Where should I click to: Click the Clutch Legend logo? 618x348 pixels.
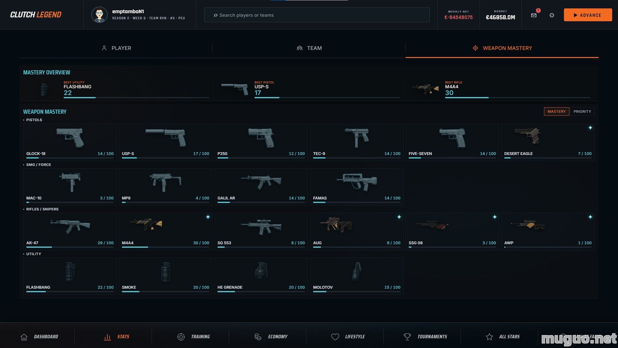coord(36,15)
